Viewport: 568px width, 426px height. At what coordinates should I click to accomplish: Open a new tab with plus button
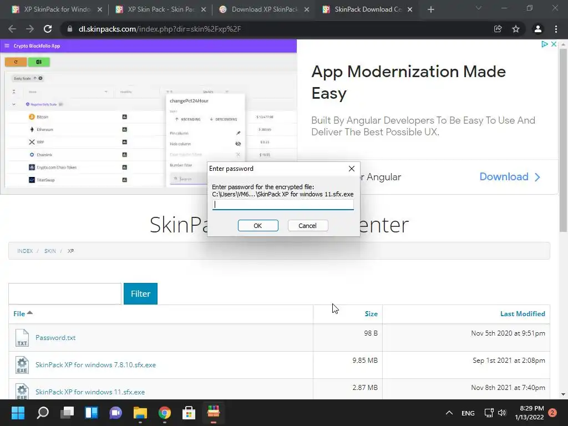pyautogui.click(x=430, y=9)
